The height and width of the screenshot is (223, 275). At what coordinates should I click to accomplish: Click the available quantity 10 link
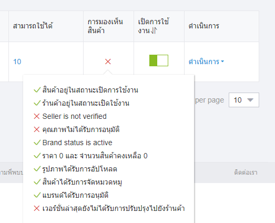point(17,62)
